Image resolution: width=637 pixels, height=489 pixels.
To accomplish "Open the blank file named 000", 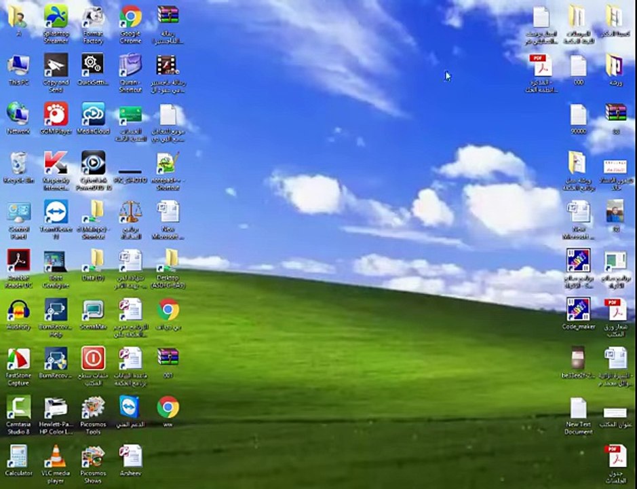I will coord(579,69).
